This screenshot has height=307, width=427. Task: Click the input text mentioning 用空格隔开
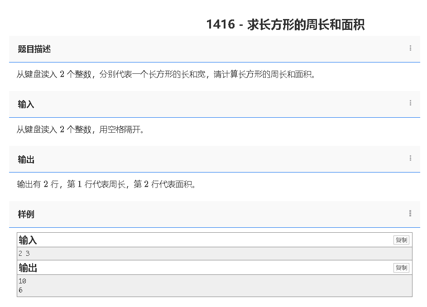pyautogui.click(x=81, y=130)
